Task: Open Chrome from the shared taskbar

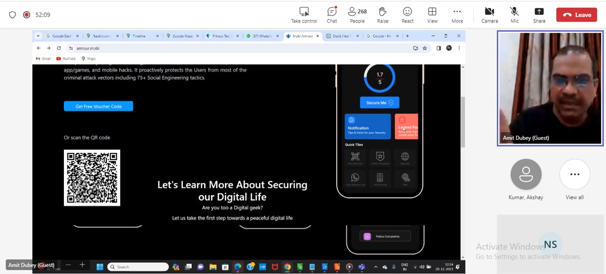Action: tap(287, 267)
